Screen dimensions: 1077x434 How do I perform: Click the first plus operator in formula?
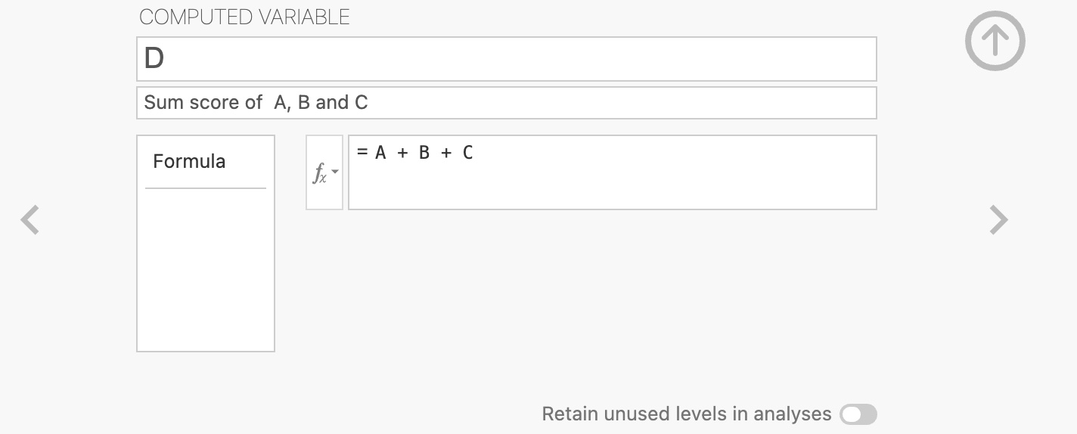tap(402, 153)
